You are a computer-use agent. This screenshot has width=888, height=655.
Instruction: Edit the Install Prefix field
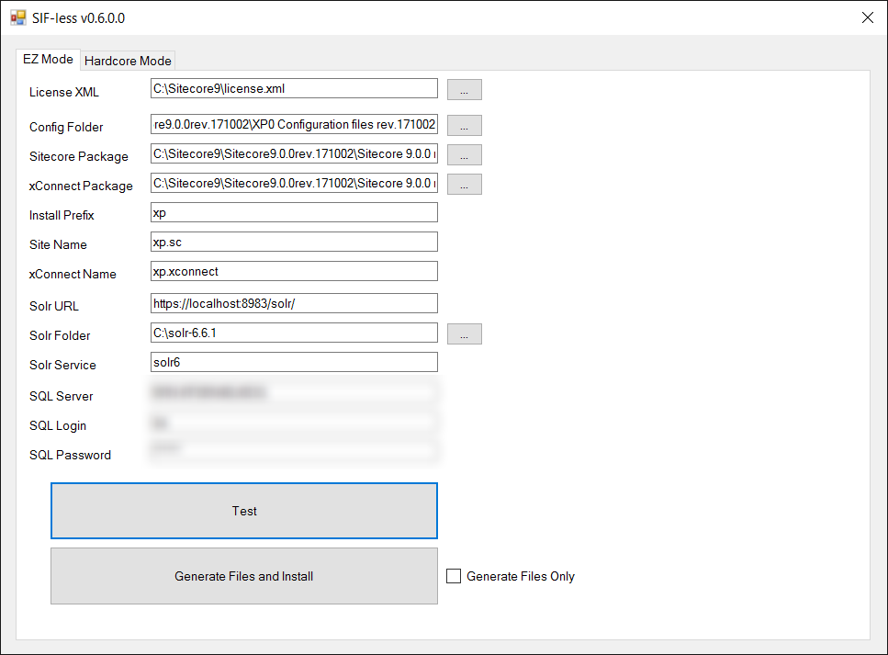294,212
